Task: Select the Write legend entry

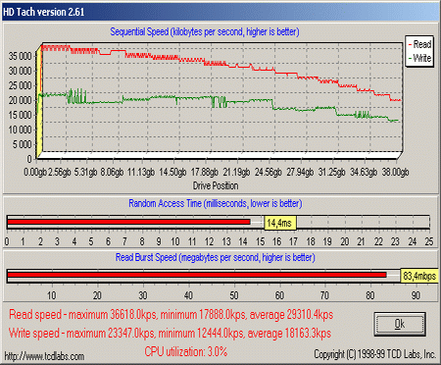Action: tap(420, 58)
